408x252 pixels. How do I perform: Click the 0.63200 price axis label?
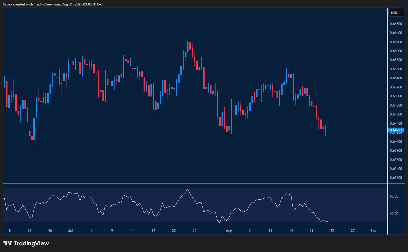[x=396, y=178]
